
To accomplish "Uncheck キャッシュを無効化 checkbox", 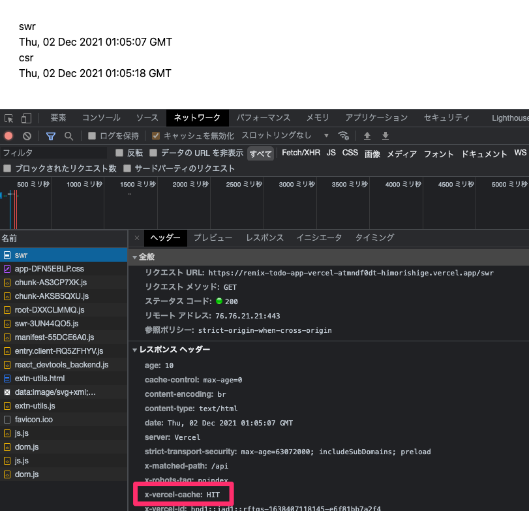I will pos(155,136).
